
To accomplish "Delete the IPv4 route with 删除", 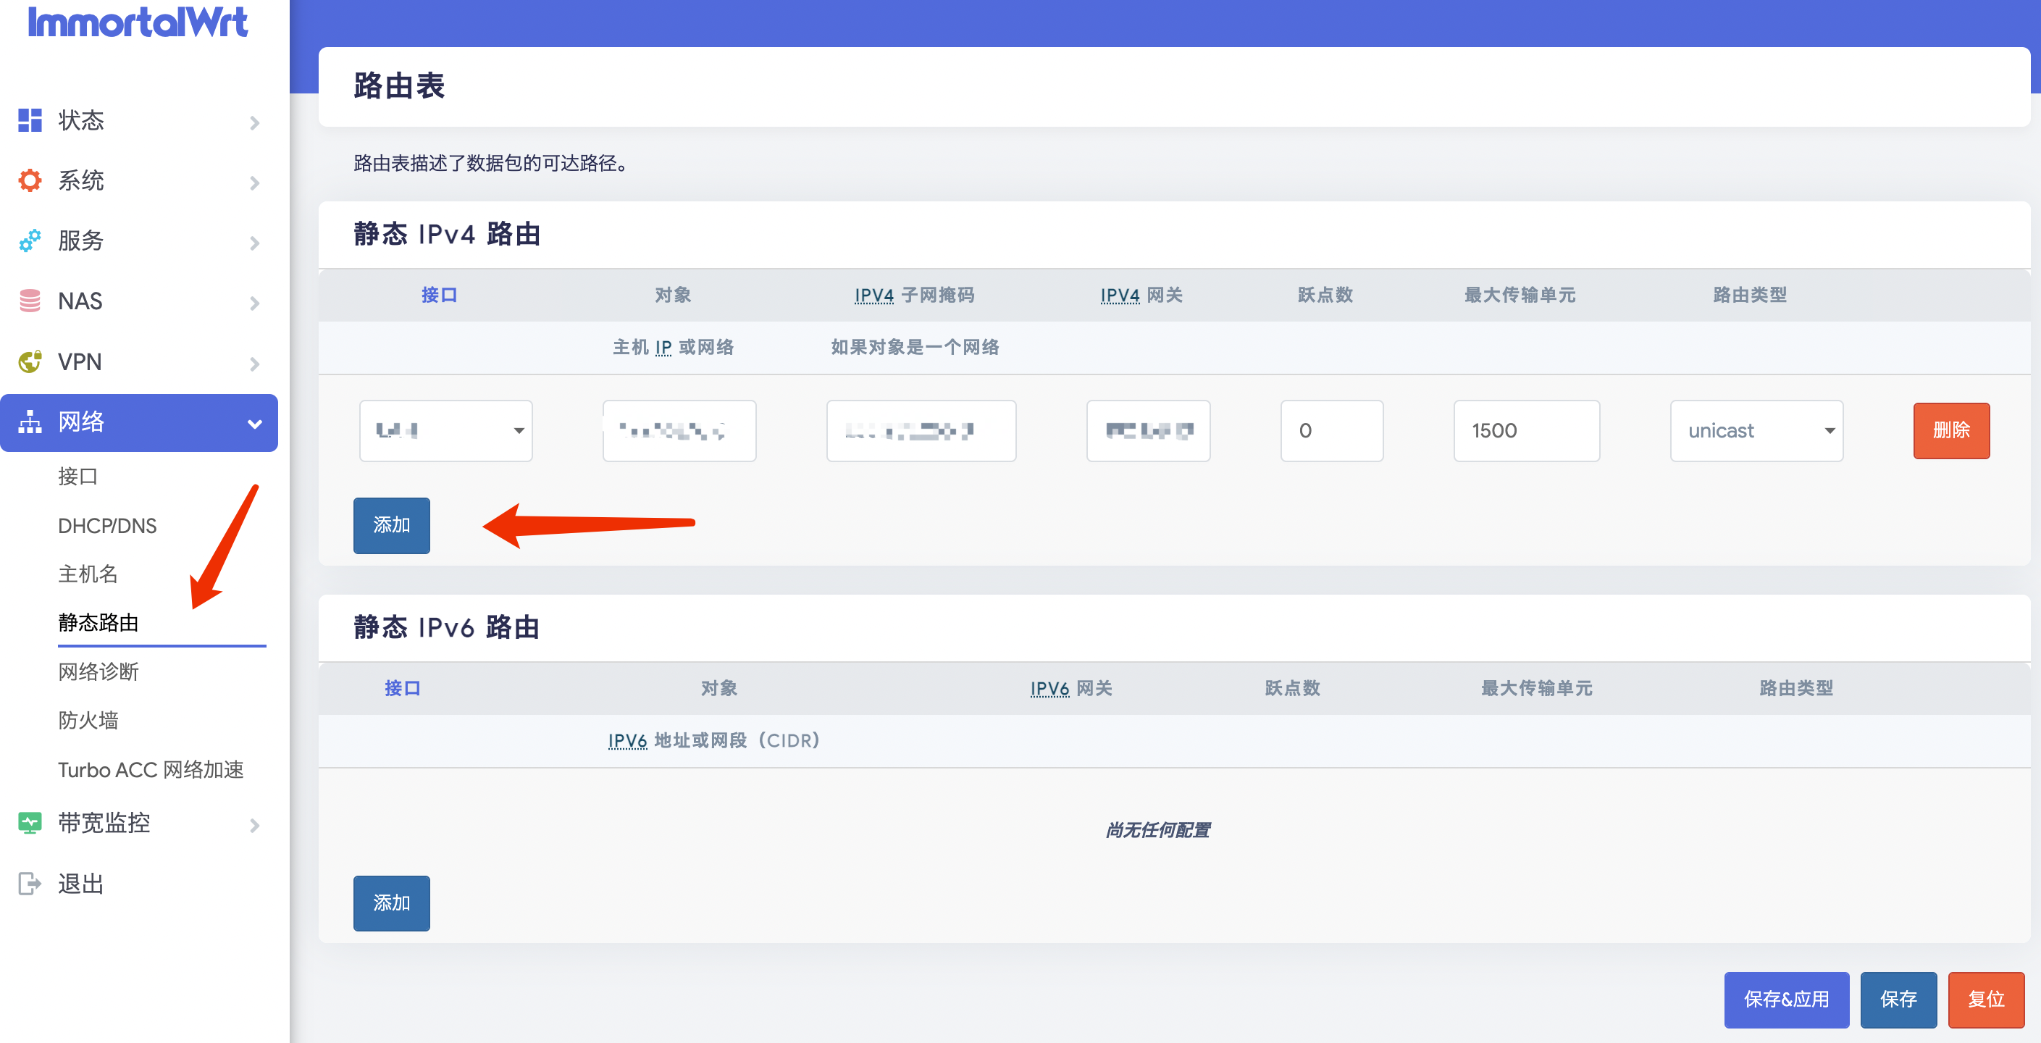I will coord(1951,431).
